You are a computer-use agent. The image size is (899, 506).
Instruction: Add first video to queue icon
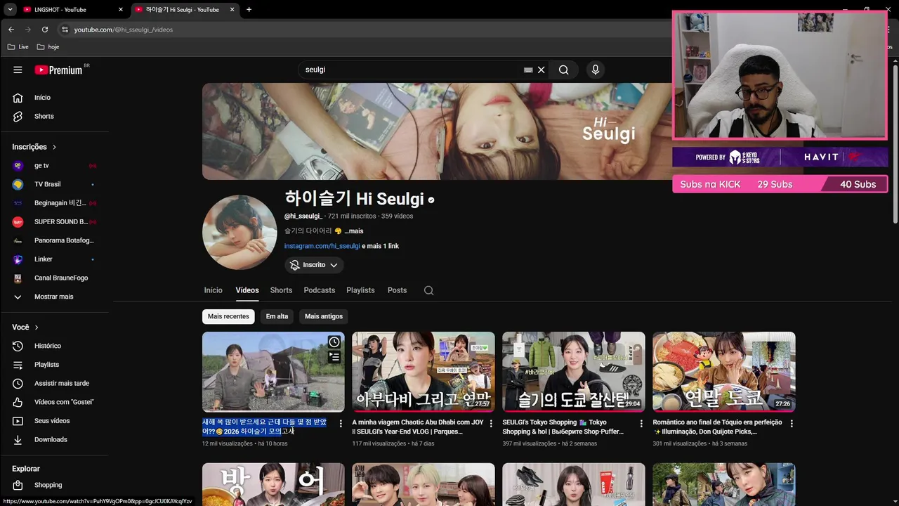[334, 357]
